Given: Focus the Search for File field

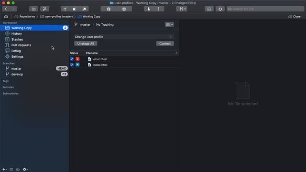Looking at the screenshot, I should pos(265,9).
